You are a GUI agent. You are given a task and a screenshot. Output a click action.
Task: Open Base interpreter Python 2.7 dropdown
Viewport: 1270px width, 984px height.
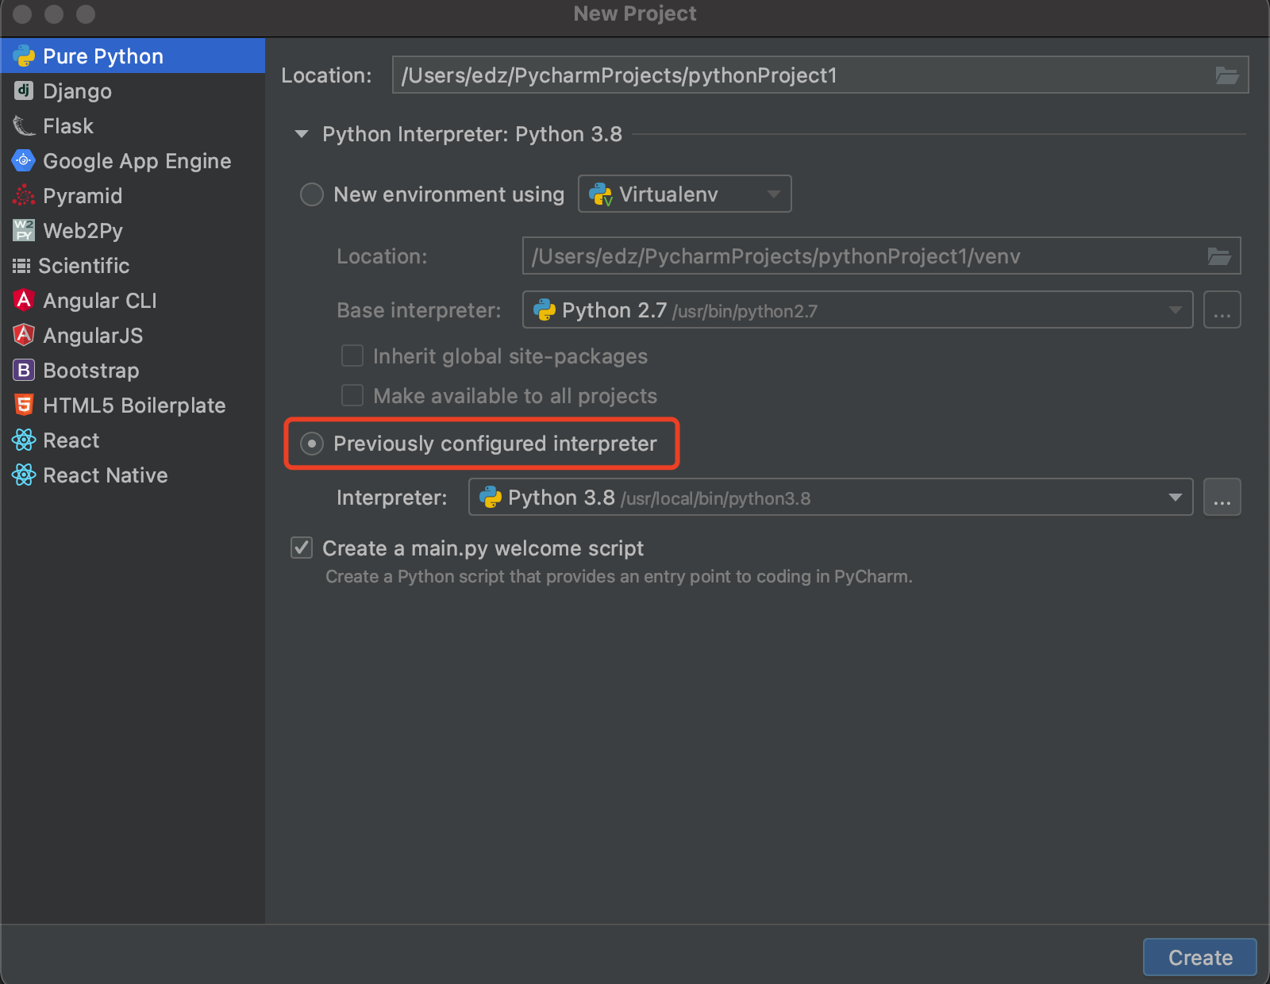[x=858, y=309]
